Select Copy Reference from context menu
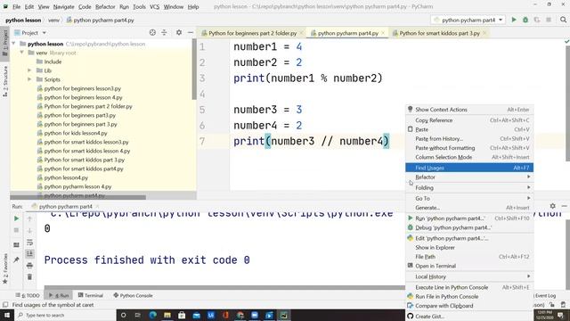570x321 pixels. click(x=469, y=120)
